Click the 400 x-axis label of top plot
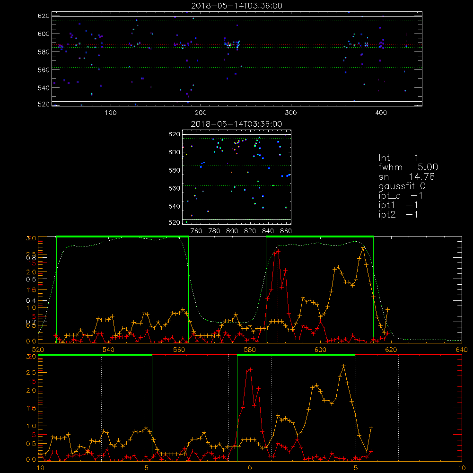This screenshot has height=473, width=473. point(381,113)
